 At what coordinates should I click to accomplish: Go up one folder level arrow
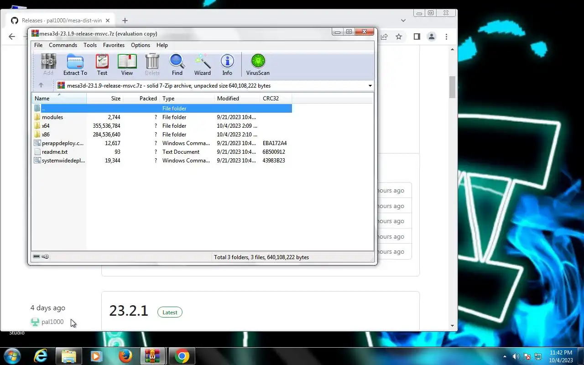(41, 85)
